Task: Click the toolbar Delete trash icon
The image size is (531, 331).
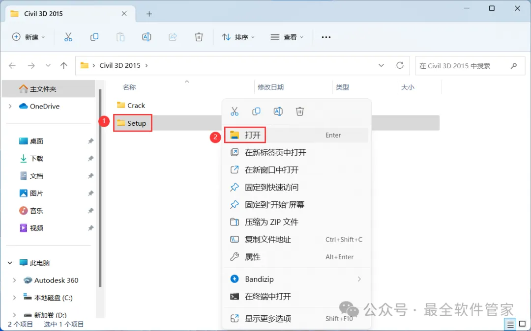Action: coord(199,37)
